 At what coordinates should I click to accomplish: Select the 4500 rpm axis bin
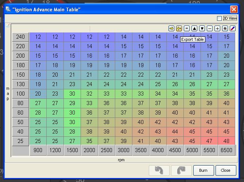point(175,150)
